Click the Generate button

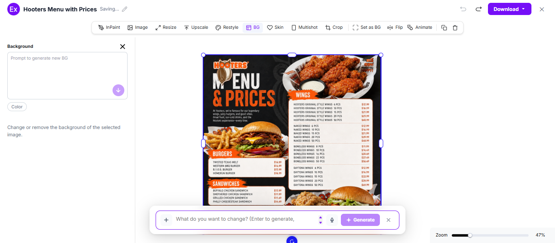click(x=360, y=220)
